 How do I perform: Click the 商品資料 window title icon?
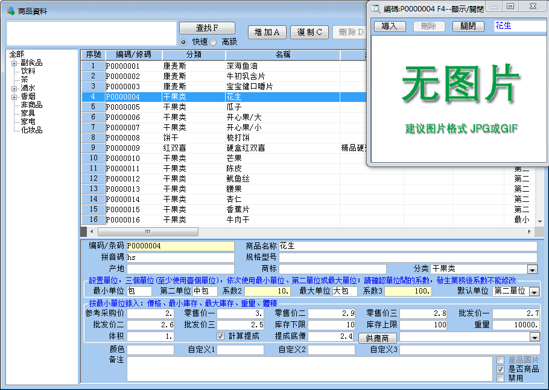click(10, 11)
